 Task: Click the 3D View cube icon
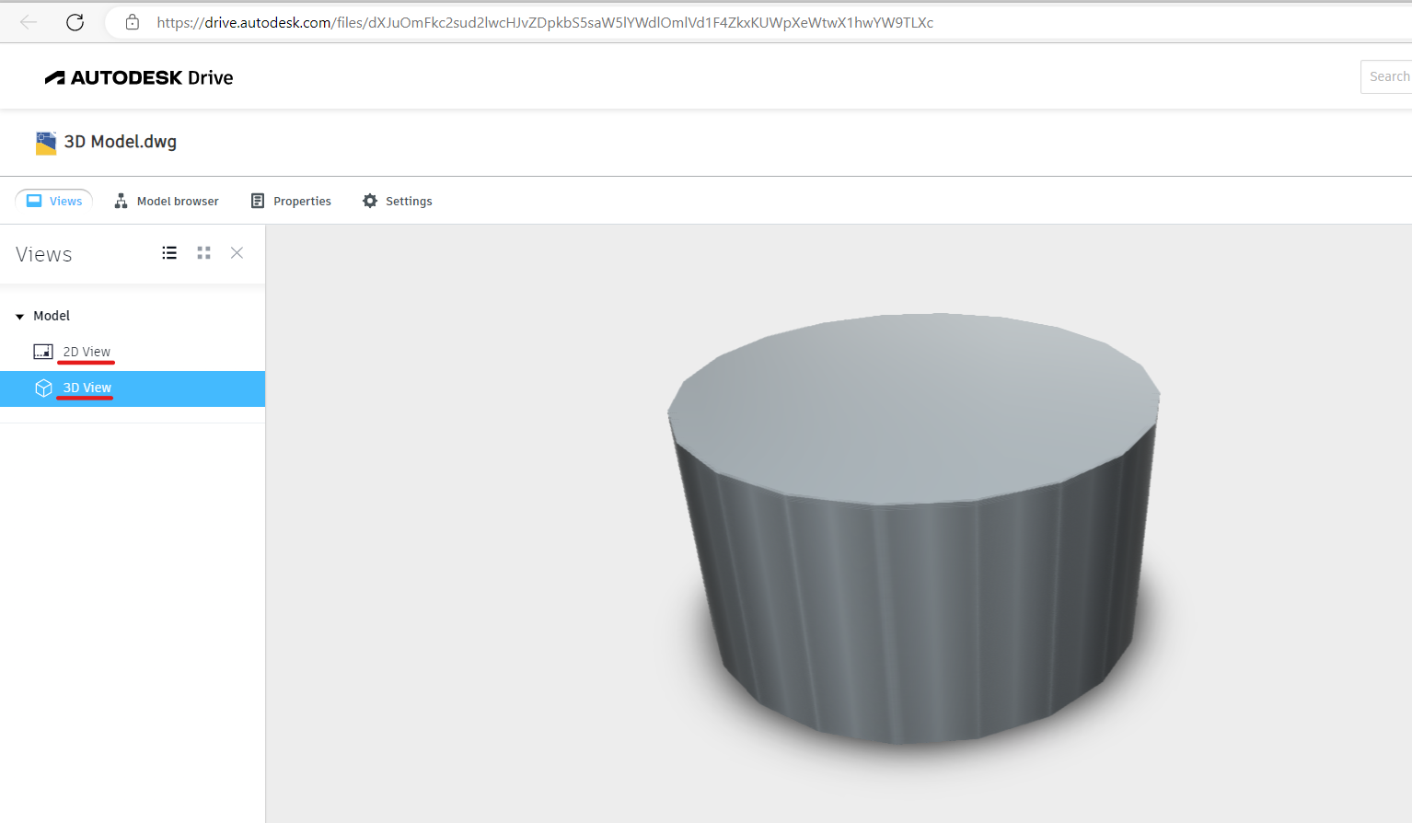[x=43, y=388]
